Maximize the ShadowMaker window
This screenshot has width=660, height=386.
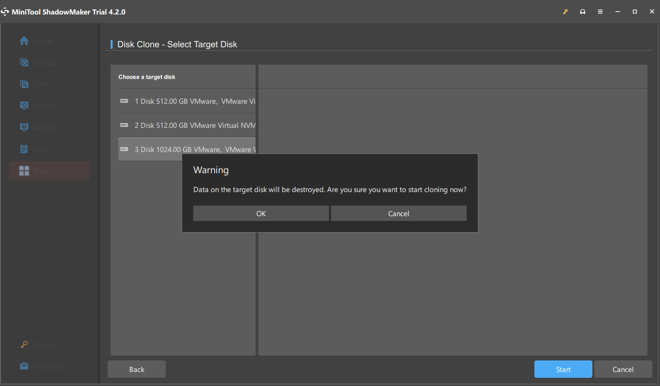click(635, 12)
